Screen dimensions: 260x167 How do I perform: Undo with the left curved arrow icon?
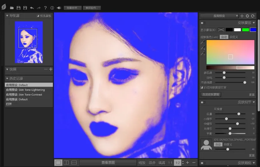pos(32,8)
